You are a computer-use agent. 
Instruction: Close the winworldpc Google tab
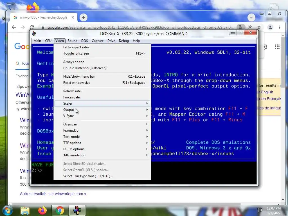coord(73,17)
